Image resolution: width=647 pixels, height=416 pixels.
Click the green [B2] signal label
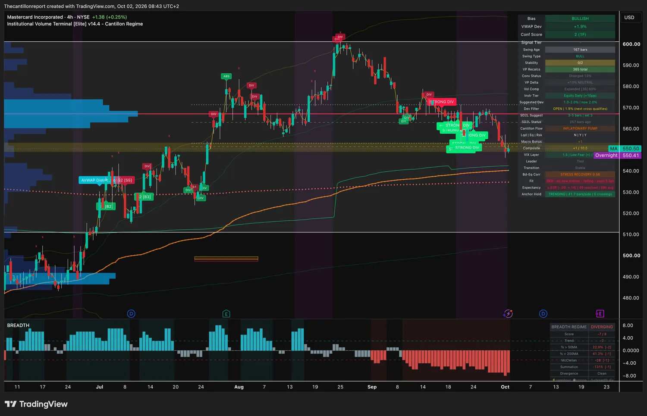pyautogui.click(x=106, y=206)
